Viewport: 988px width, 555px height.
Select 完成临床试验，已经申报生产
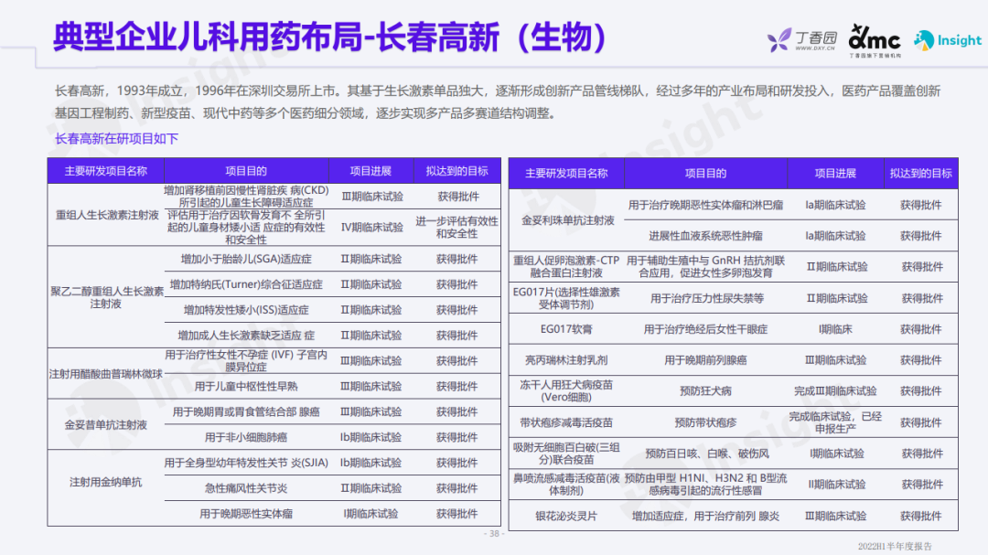click(835, 422)
